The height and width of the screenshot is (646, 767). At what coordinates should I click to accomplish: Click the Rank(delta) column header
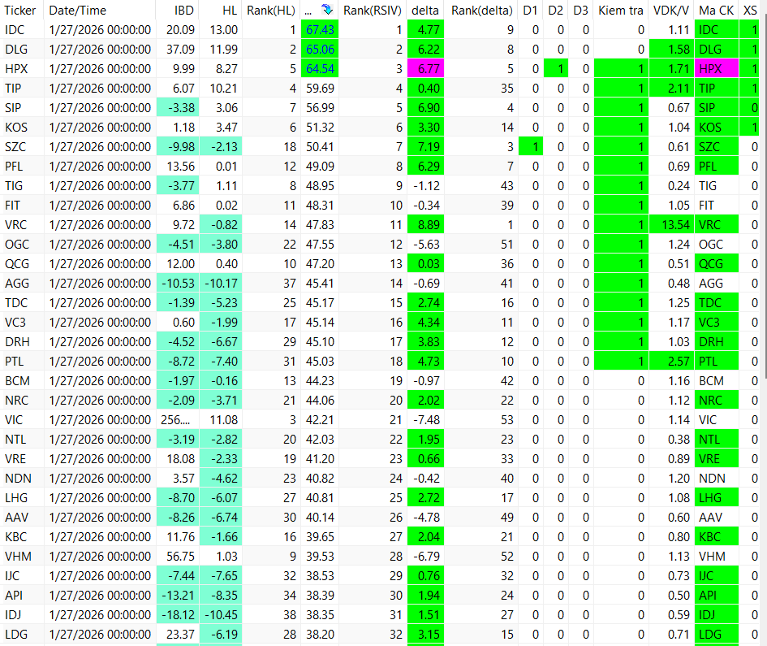point(482,11)
